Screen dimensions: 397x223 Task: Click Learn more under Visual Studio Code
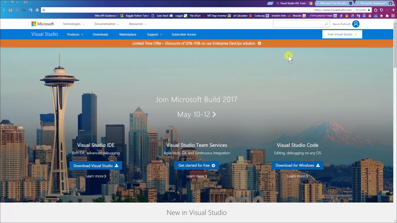click(297, 176)
